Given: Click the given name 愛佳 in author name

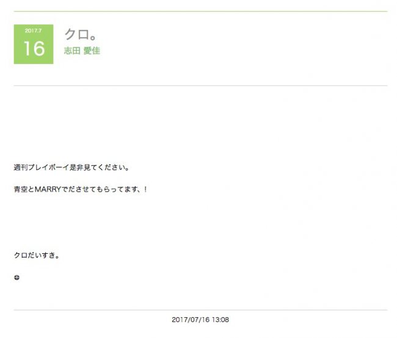Looking at the screenshot, I should coord(92,51).
